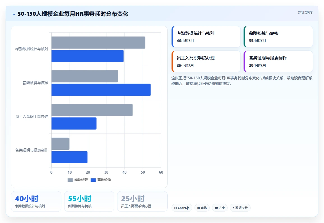The image size is (324, 223).
Task: Click x-axis tick value 40
Action: click(x=124, y=172)
